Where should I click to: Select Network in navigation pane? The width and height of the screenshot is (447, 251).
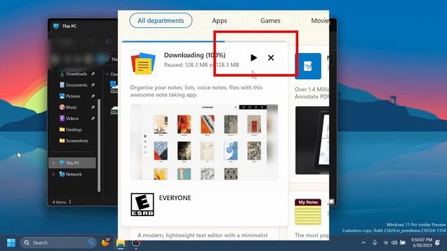(73, 174)
